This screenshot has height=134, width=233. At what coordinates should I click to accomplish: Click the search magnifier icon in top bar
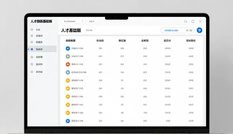(x=186, y=21)
